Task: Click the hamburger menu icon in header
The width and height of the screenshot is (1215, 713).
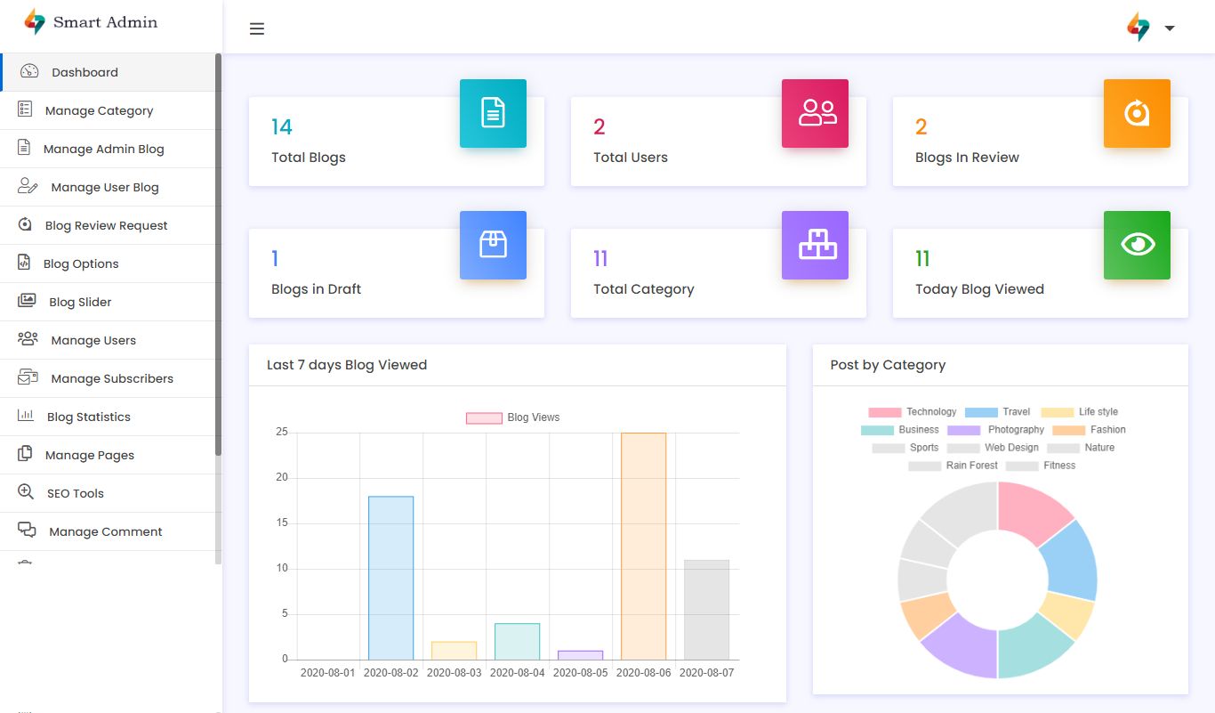Action: pyautogui.click(x=257, y=28)
